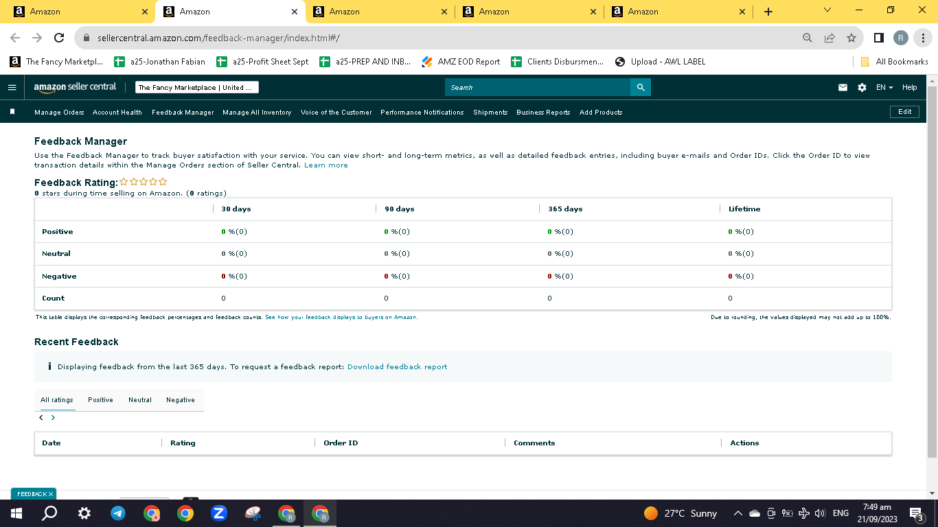938x527 pixels.
Task: Open Account Health page
Action: point(117,113)
